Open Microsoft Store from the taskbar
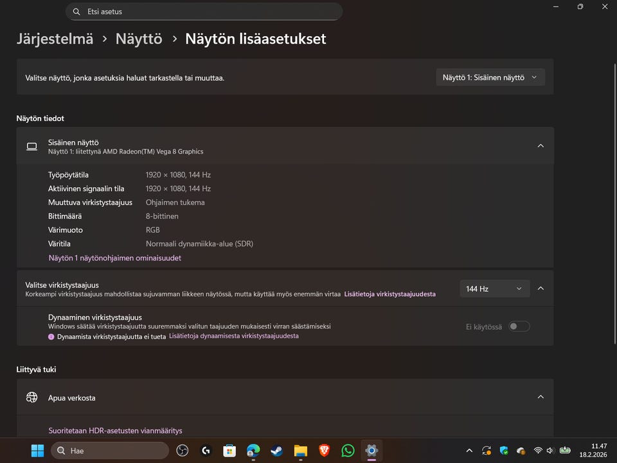 tap(229, 450)
